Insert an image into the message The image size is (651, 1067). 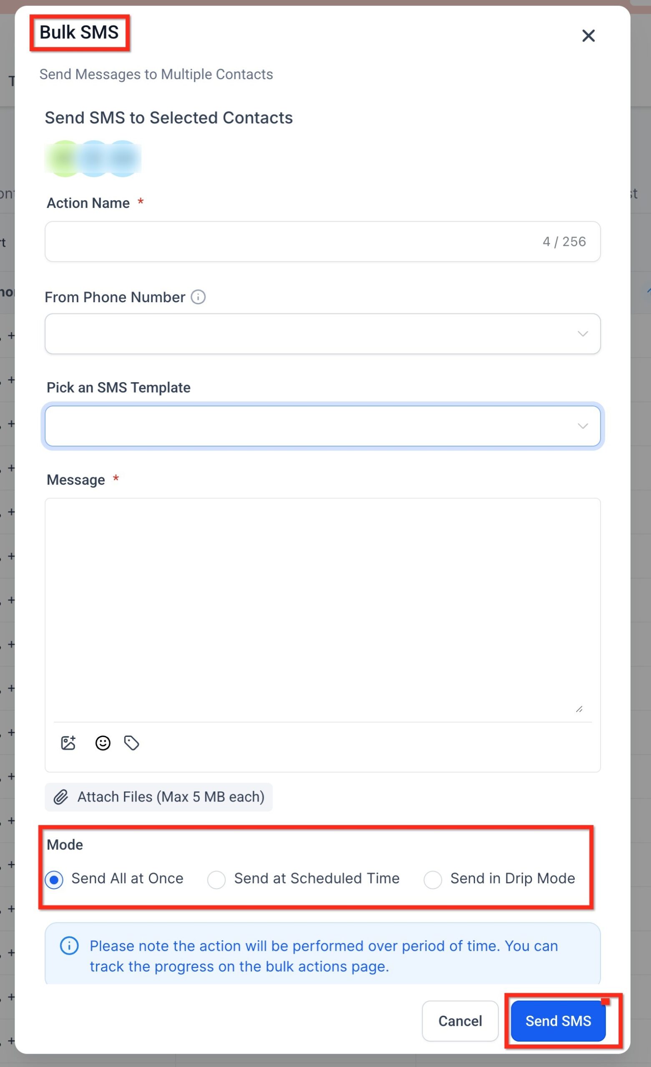click(68, 743)
